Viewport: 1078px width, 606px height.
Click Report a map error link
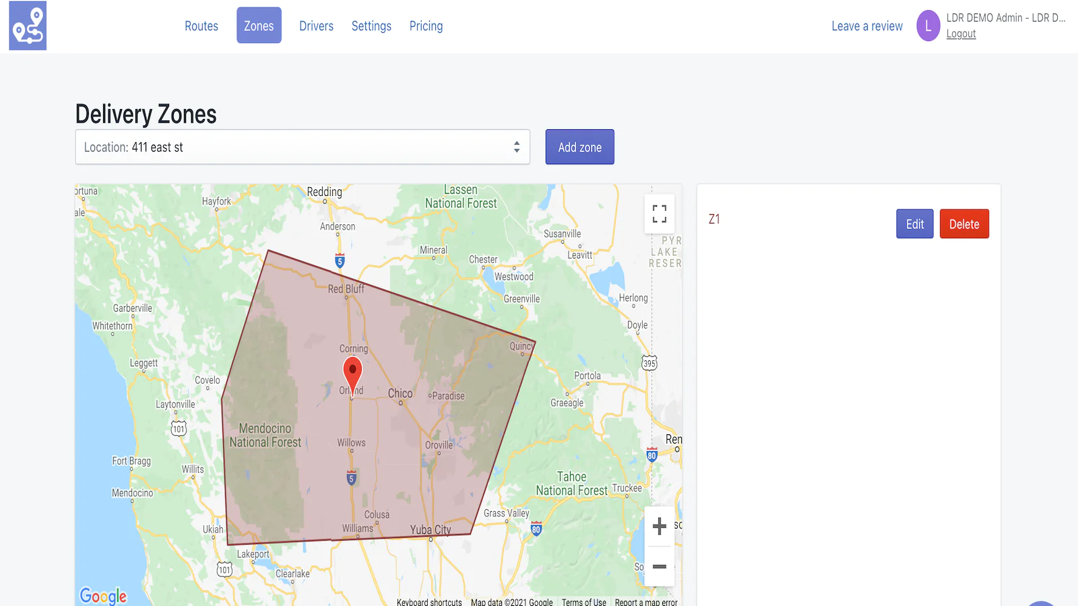[645, 602]
